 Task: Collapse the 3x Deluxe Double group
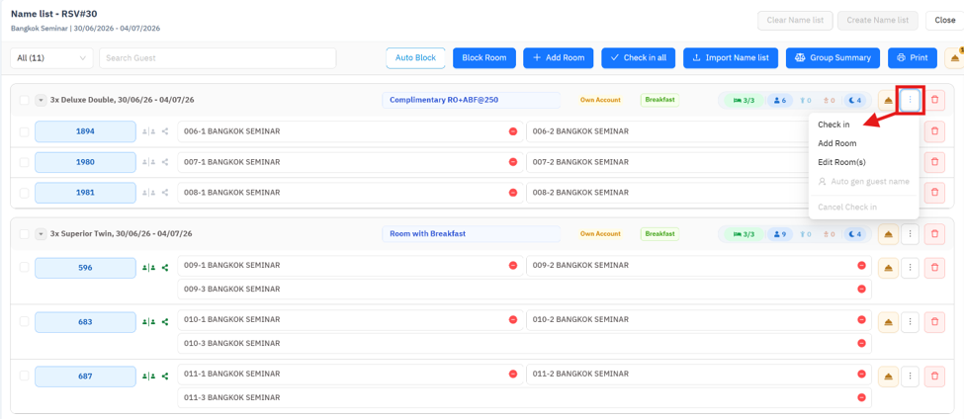coord(41,100)
